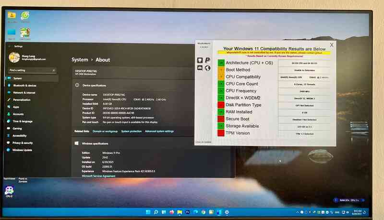Click the CPU Core Count result value
Viewport: 384px width, 220px height.
click(304, 84)
